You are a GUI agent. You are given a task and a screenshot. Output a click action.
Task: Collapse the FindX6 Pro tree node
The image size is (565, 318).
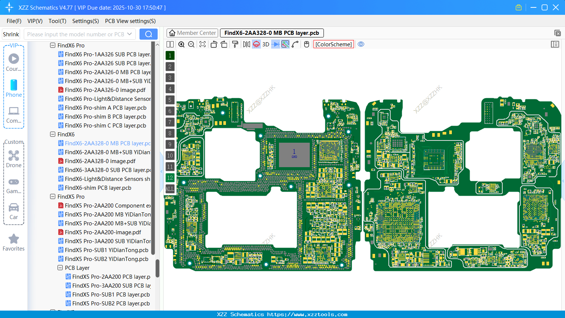click(x=53, y=45)
